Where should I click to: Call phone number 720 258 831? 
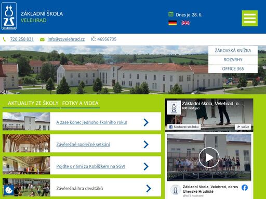click(22, 39)
